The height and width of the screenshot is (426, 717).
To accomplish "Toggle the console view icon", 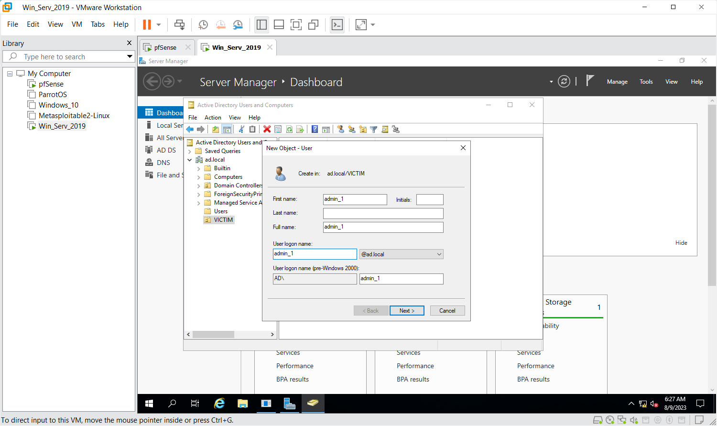I will pos(337,25).
